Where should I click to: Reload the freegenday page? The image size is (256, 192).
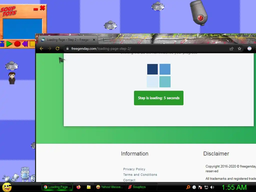(57, 48)
